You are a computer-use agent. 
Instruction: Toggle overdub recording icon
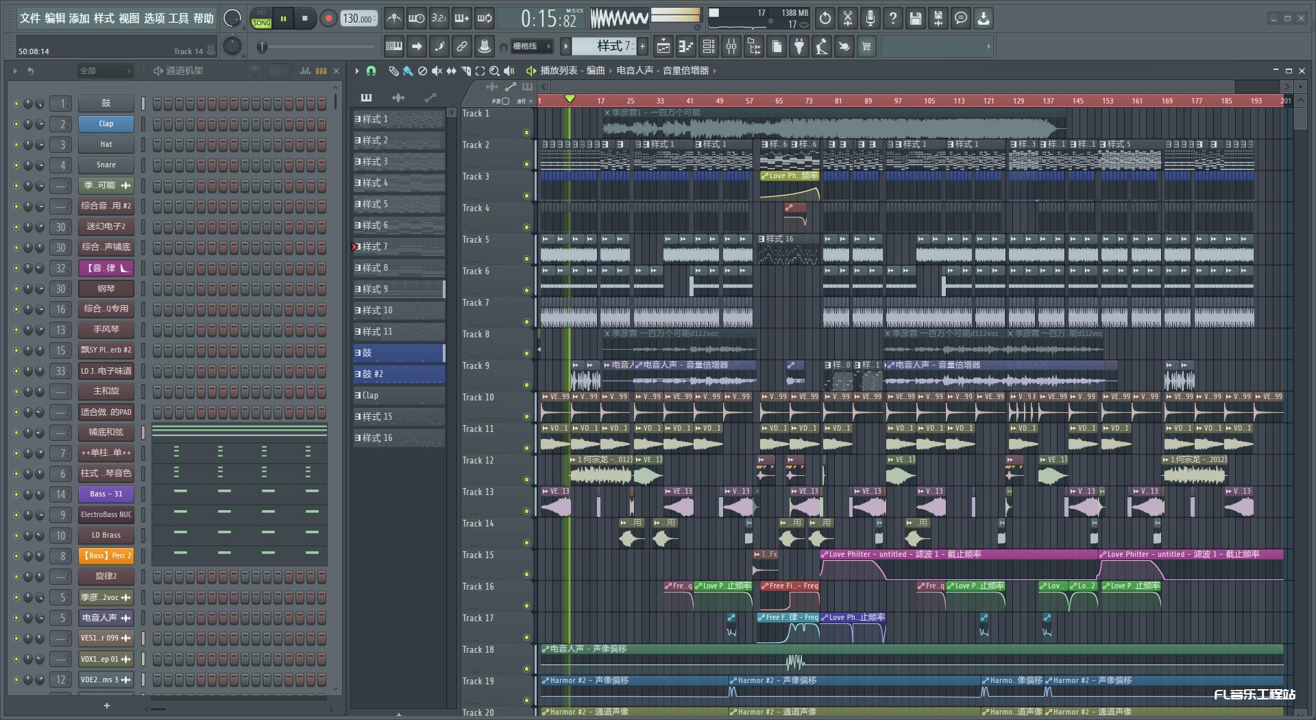click(x=462, y=19)
